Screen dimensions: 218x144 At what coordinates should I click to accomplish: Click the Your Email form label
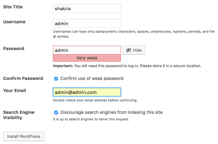point(15,91)
